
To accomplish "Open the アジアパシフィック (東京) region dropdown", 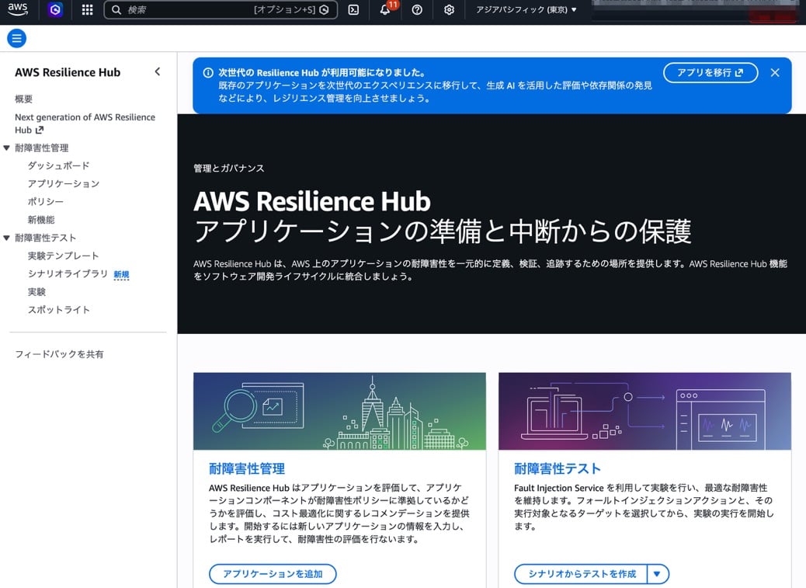I will (526, 10).
